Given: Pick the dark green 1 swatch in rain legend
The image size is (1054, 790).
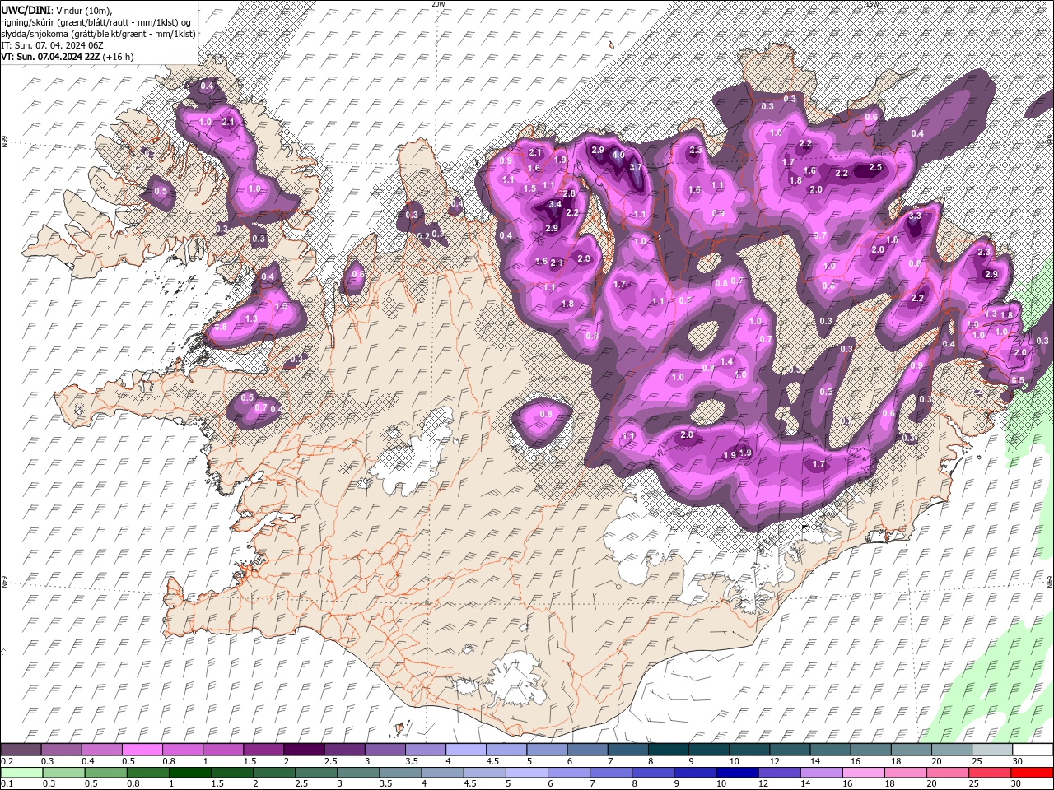Looking at the screenshot, I should [x=189, y=773].
